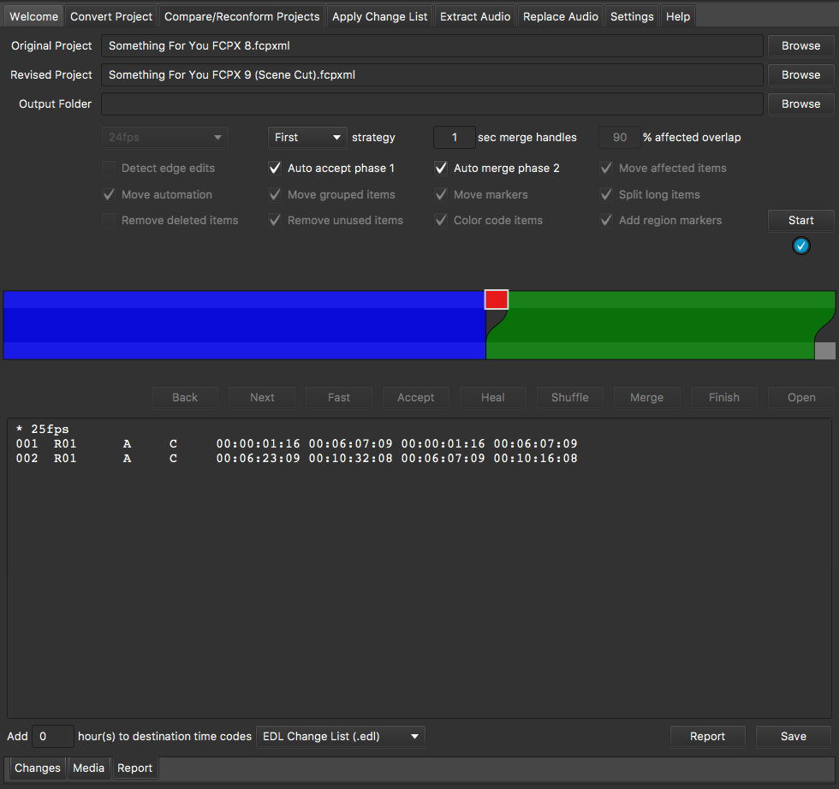Click the Add hours field
839x789 pixels.
pos(52,737)
